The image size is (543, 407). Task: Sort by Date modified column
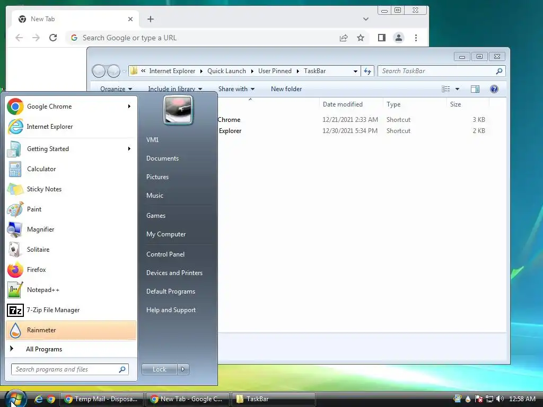click(343, 104)
